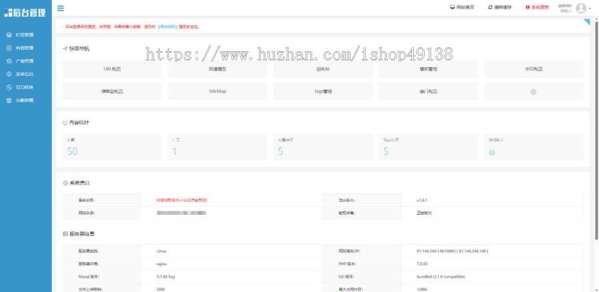This screenshot has height=292, width=599.
Task: Open the URL配置 shortcut
Action: [x=112, y=69]
